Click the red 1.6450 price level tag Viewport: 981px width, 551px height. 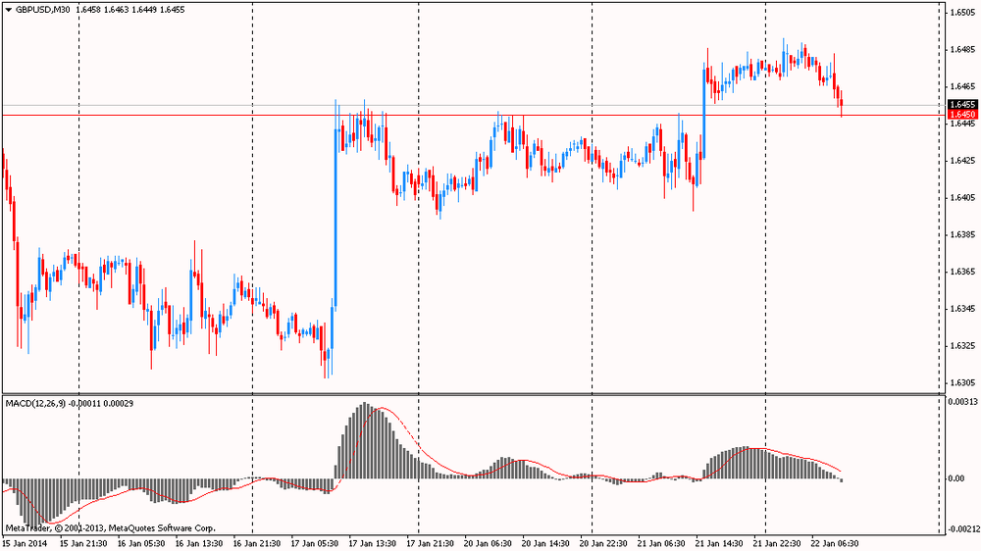(961, 115)
